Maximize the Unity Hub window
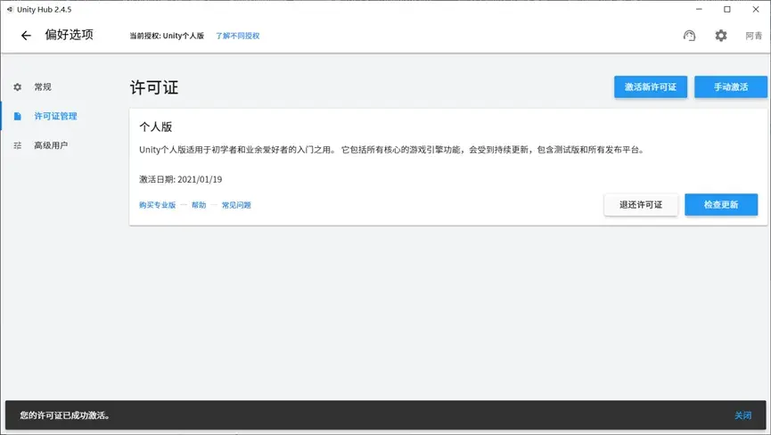Screen dimensions: 771x435 tap(727, 9)
